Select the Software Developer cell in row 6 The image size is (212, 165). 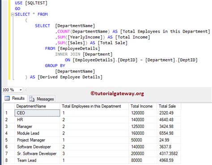pos(37,147)
